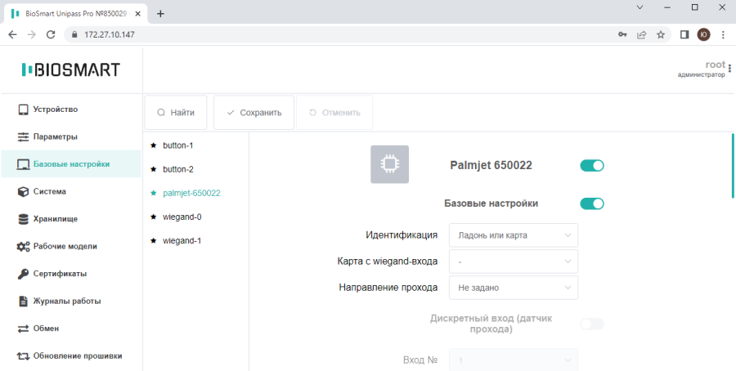Open the Идентификация dropdown

click(514, 235)
